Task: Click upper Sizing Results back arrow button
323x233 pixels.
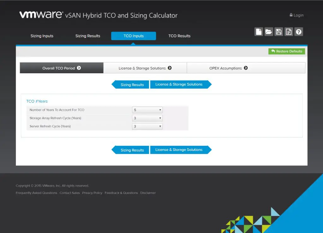Action: (x=130, y=85)
